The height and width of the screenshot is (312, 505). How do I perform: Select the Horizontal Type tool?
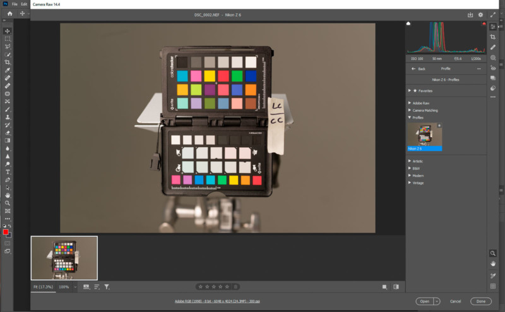[x=8, y=172]
